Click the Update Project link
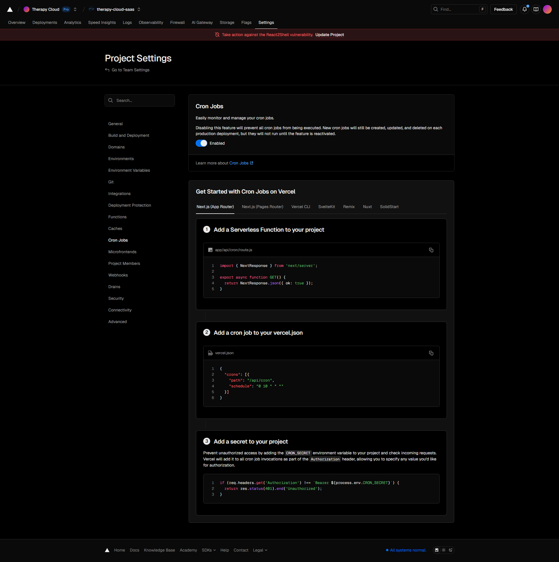Screen dimensions: 559x562 coord(329,35)
